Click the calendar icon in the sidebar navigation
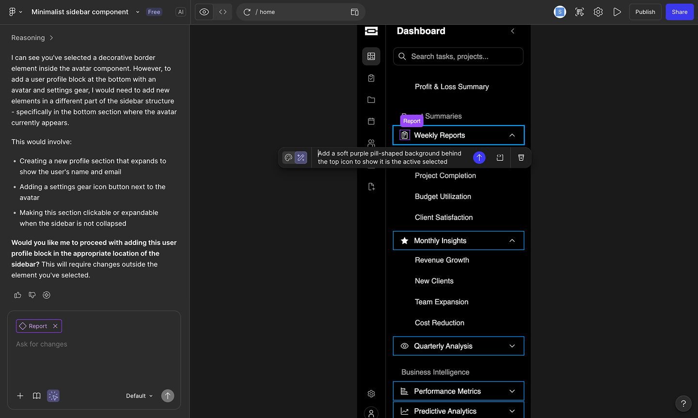 [371, 121]
